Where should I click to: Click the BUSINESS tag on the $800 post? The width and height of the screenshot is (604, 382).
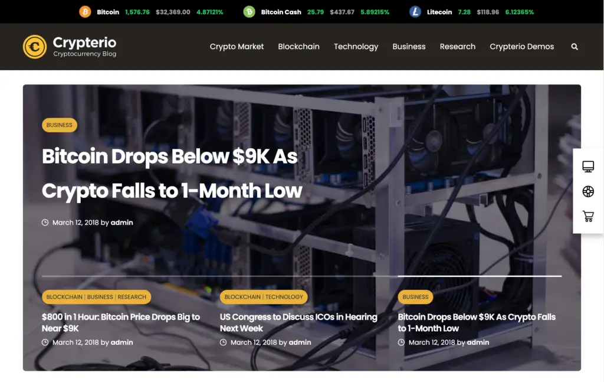[100, 297]
